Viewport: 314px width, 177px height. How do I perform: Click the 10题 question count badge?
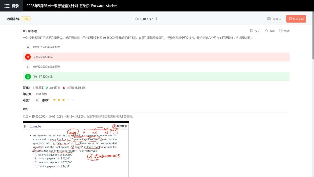26,19
